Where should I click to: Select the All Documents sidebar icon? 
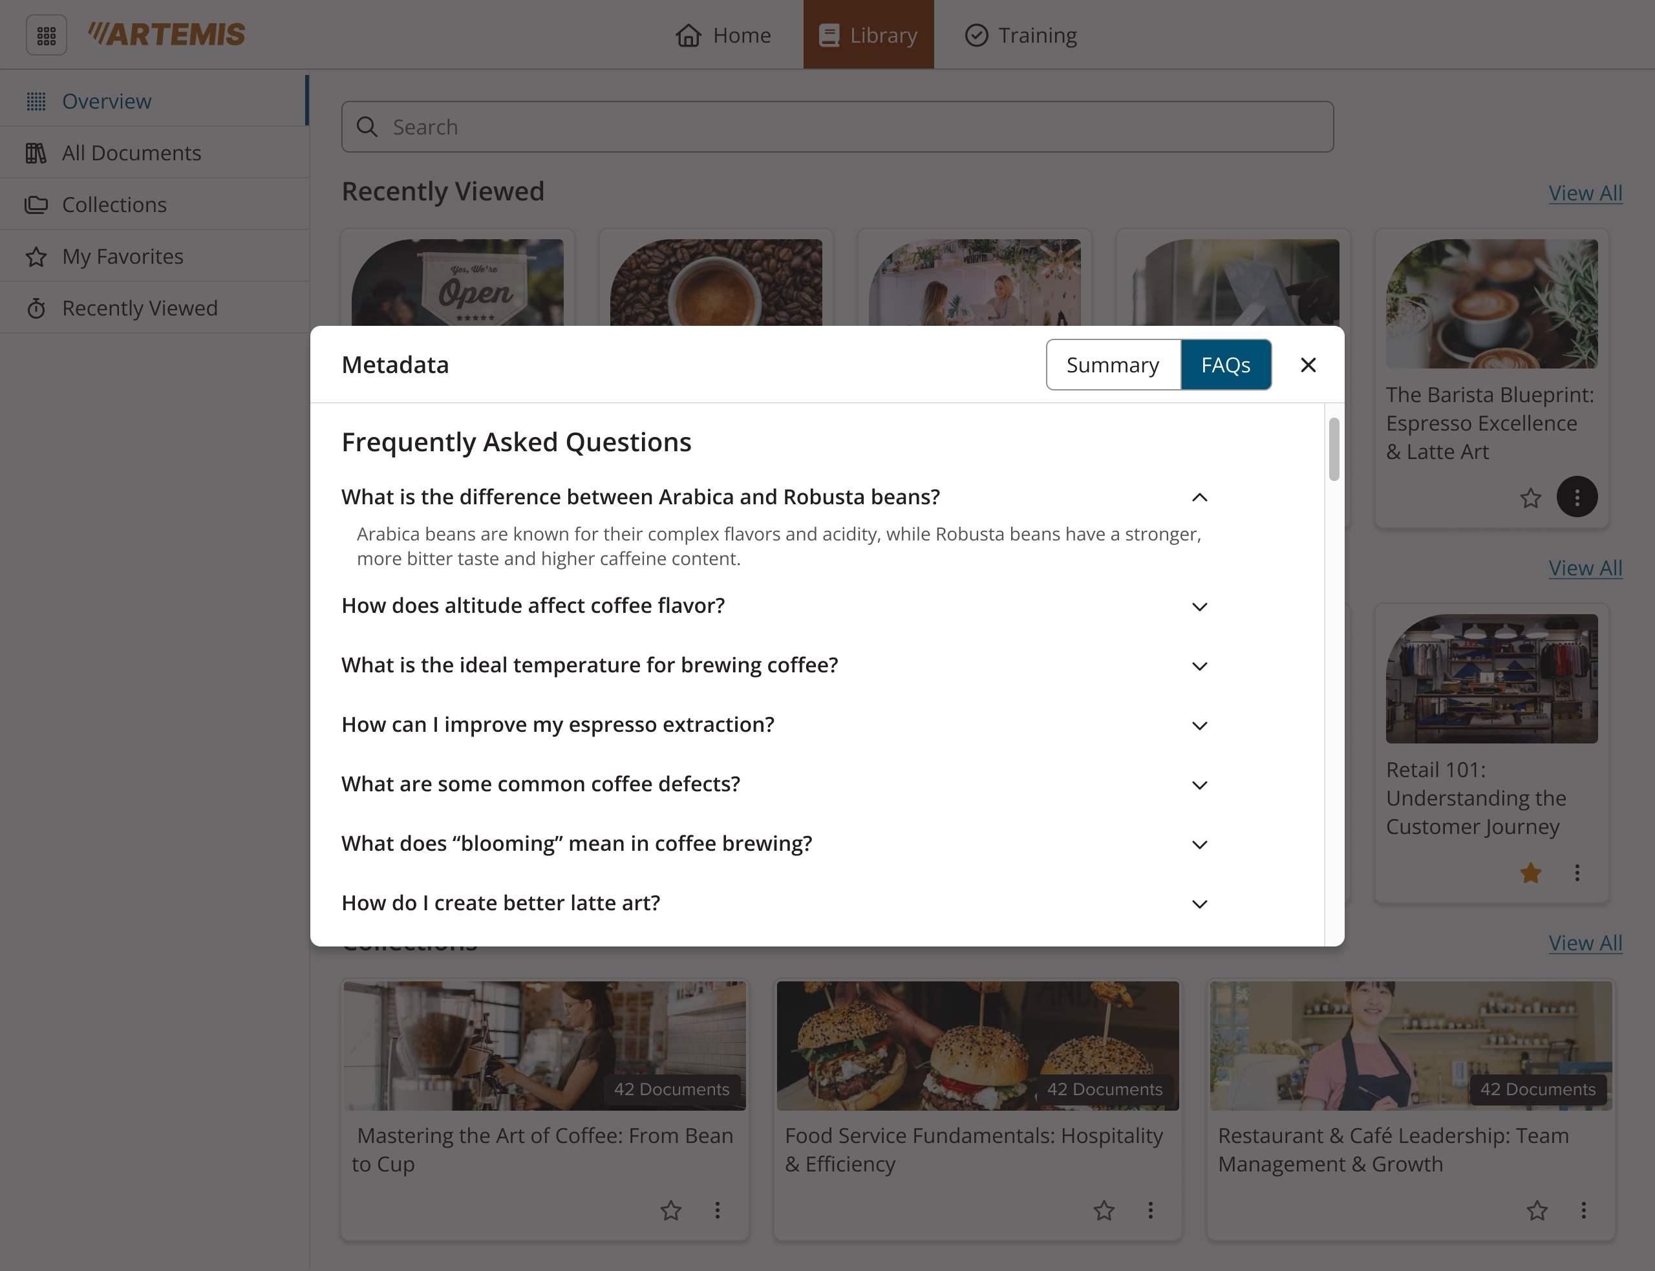(x=36, y=152)
